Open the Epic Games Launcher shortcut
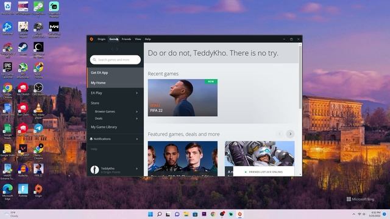The image size is (390, 219). point(7,69)
